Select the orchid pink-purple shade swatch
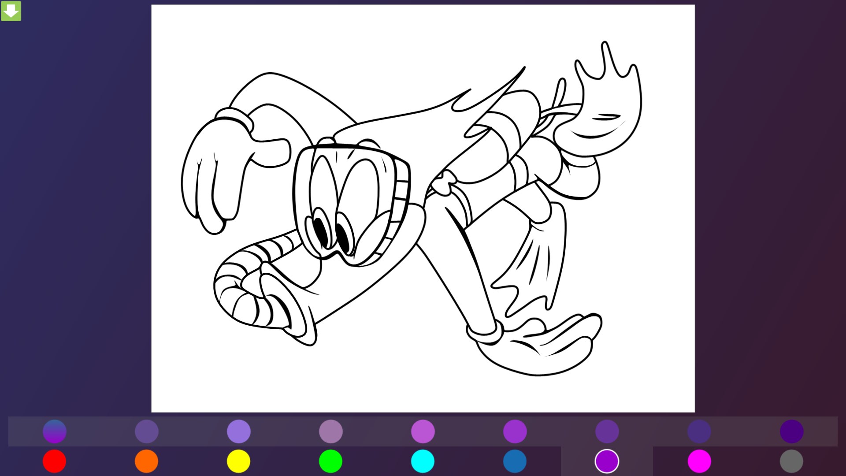This screenshot has width=846, height=476. click(423, 431)
